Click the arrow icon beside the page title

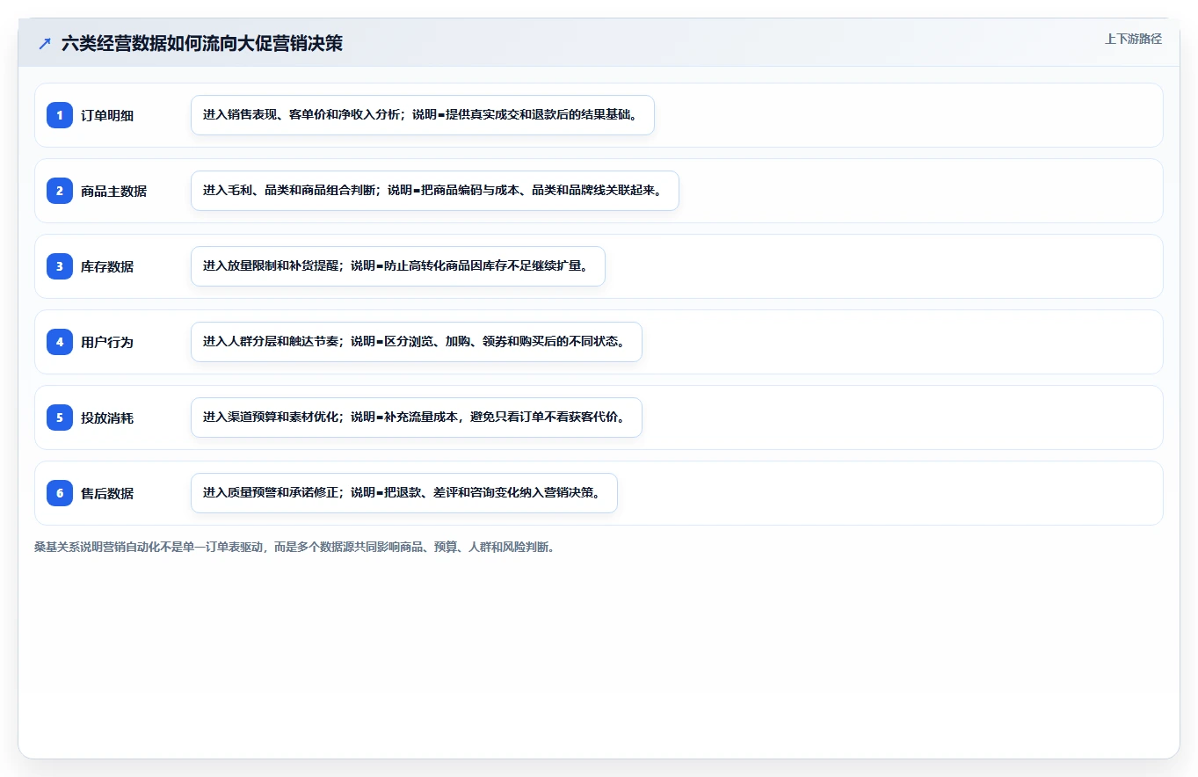tap(45, 44)
